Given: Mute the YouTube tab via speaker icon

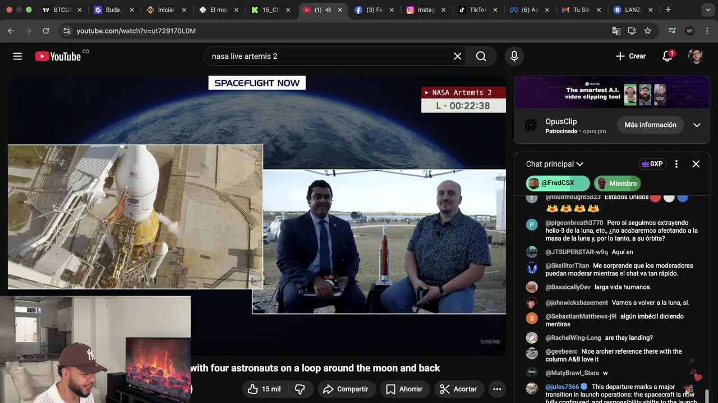Looking at the screenshot, I should 328,10.
